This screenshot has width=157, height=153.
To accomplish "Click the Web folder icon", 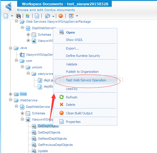I will tap(16, 94).
